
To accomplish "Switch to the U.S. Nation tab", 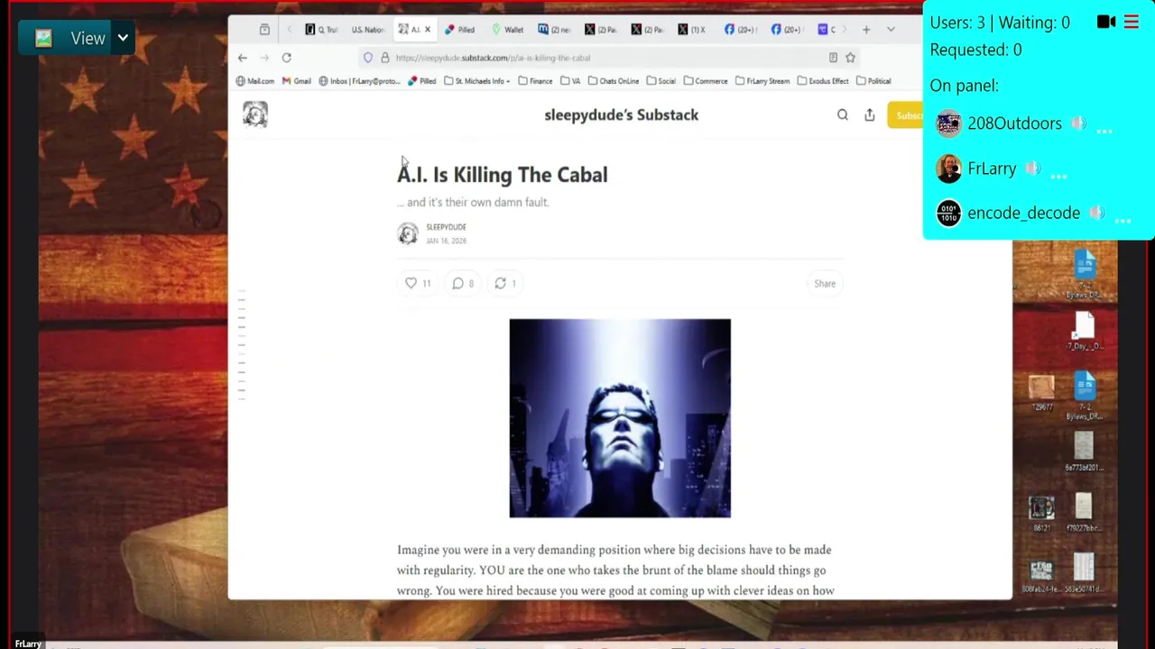I will [367, 30].
